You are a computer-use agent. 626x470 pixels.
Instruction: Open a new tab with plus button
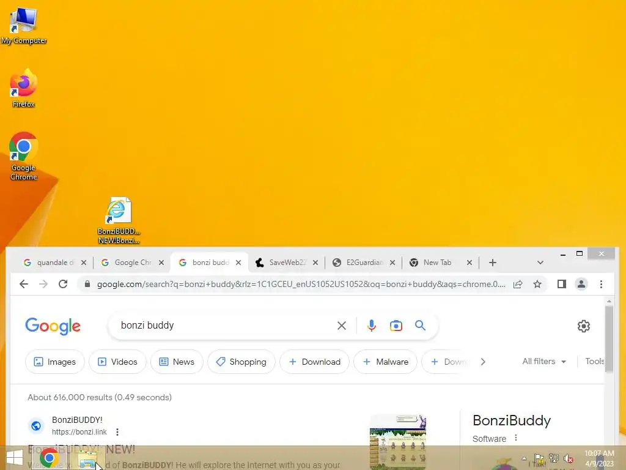click(493, 263)
